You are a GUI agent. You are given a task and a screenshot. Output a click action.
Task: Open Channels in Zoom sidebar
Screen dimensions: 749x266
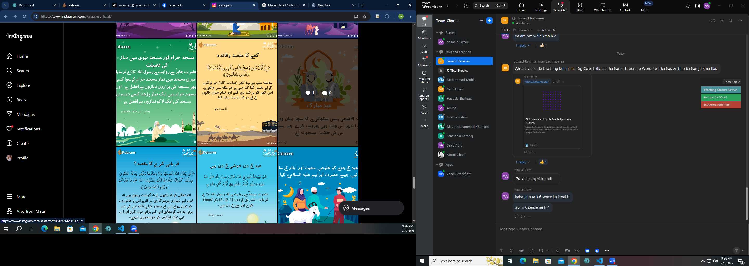click(x=424, y=62)
